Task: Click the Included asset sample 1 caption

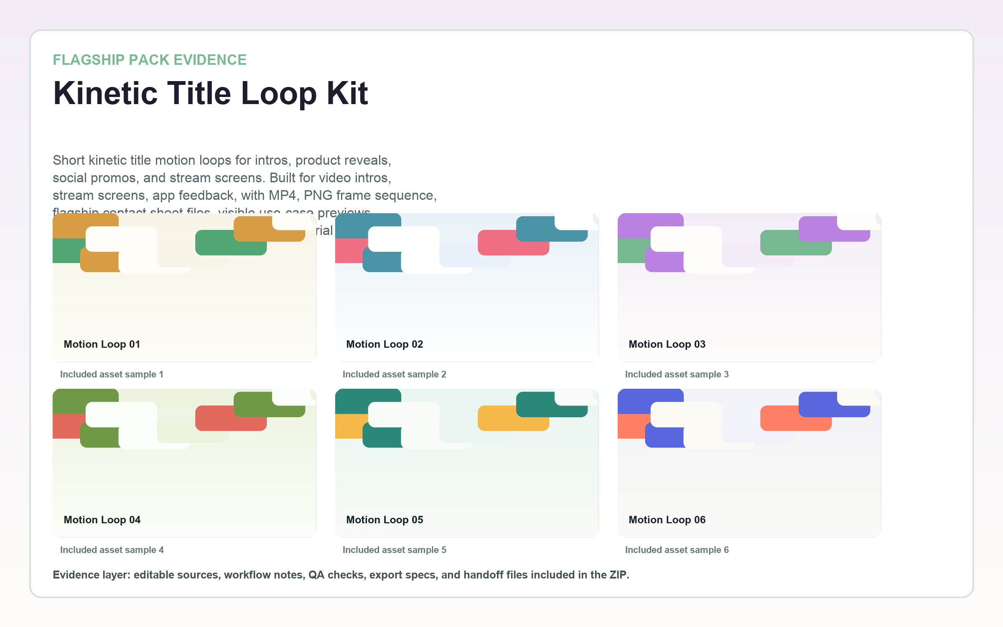Action: pos(112,374)
